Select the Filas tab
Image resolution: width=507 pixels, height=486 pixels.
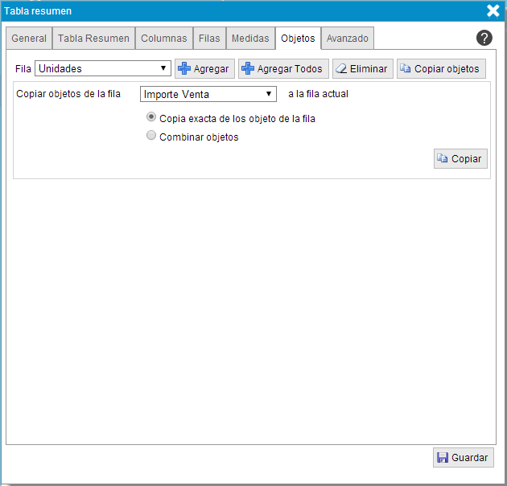pos(208,39)
